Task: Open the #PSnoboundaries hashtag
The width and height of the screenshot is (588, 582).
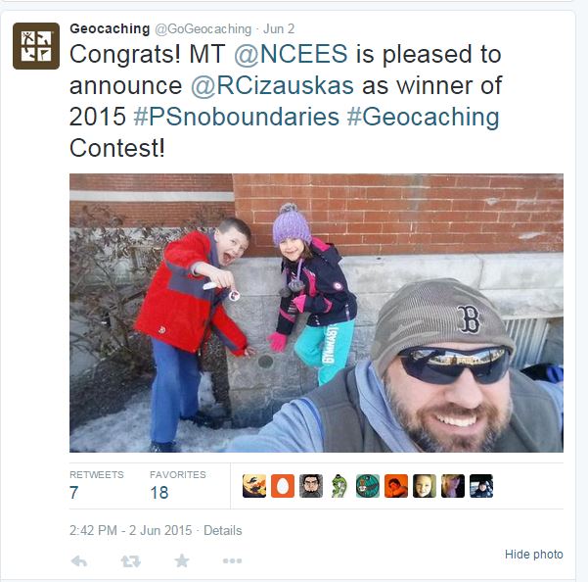Action: pyautogui.click(x=236, y=118)
